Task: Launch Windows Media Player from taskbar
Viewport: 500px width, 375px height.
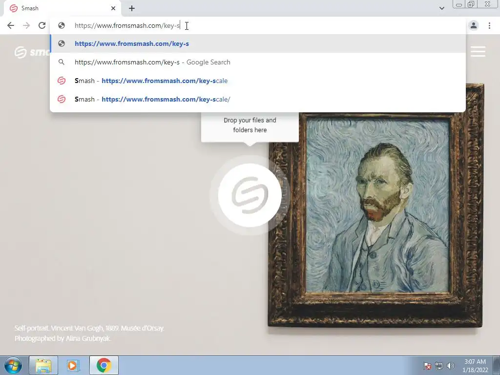Action: tap(73, 365)
